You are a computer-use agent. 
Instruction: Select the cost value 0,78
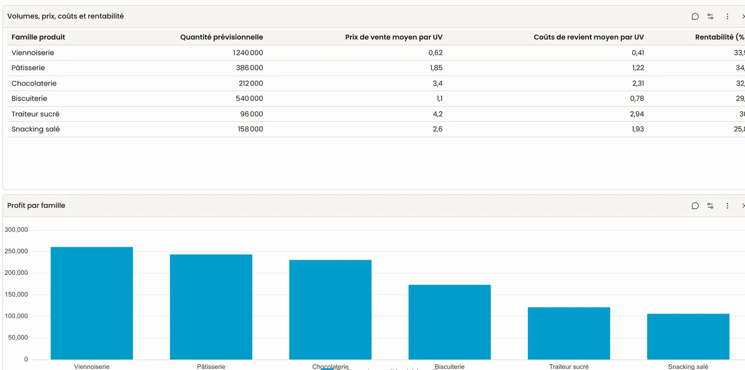(x=637, y=98)
